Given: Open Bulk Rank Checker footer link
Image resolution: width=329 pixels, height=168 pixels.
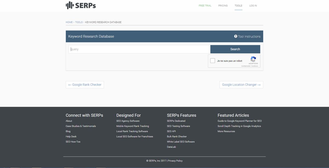Looking at the screenshot, I should coord(177,136).
